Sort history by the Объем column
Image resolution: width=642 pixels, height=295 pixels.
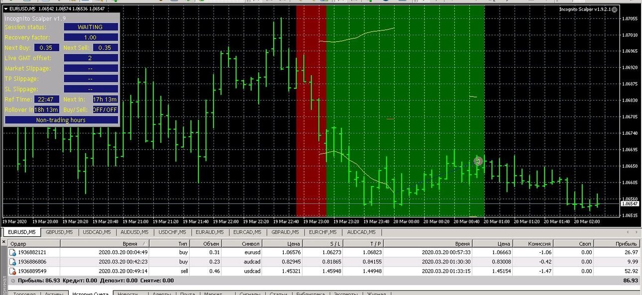206,244
